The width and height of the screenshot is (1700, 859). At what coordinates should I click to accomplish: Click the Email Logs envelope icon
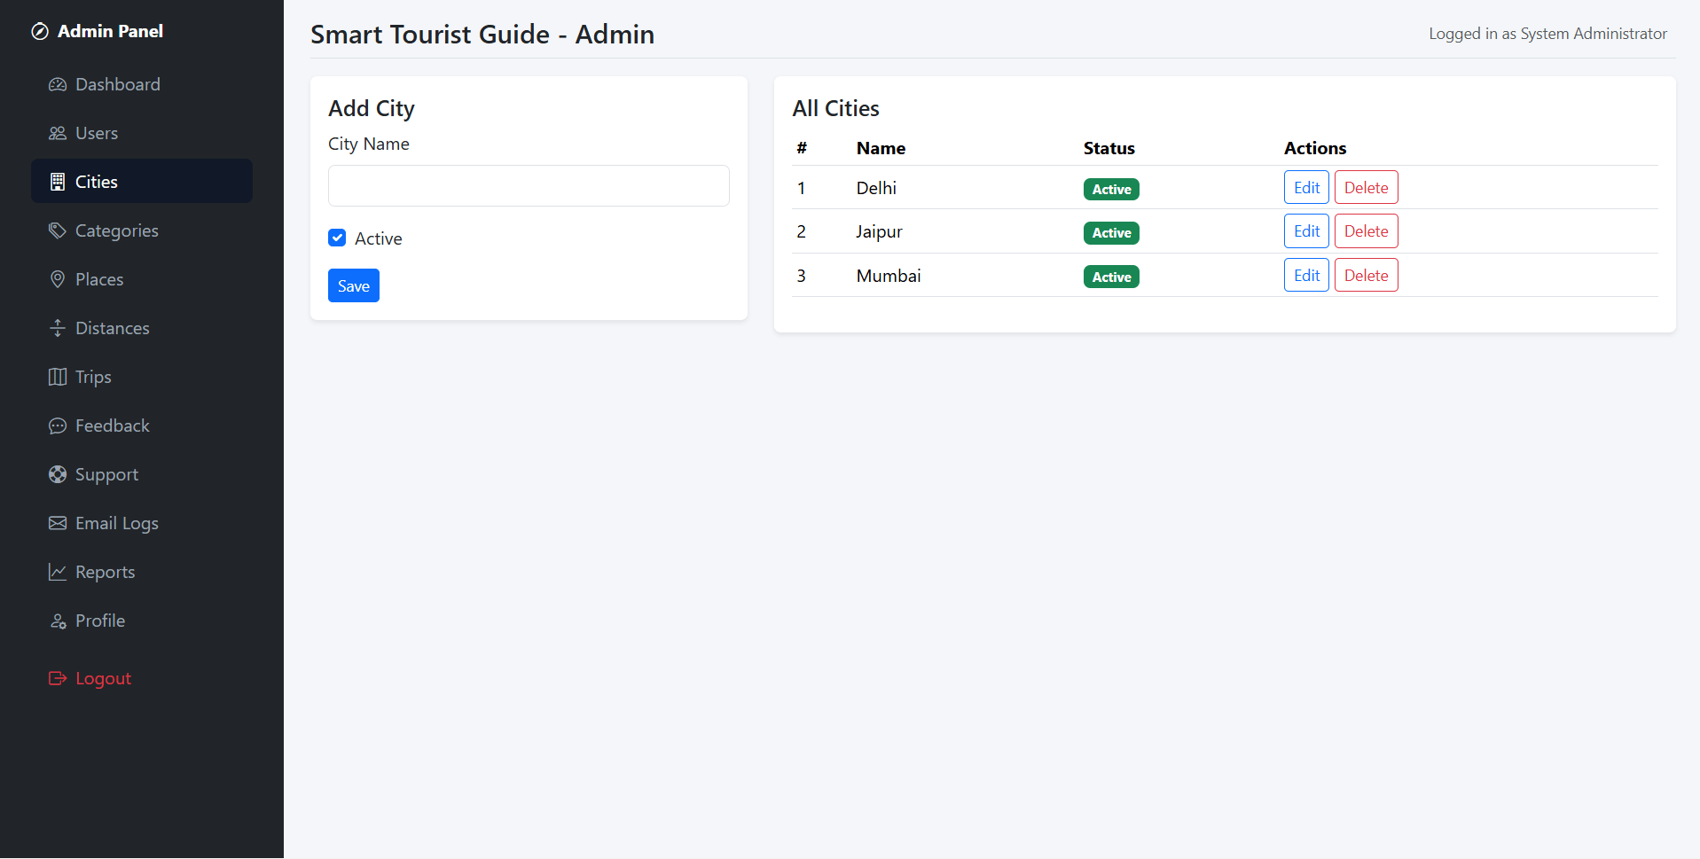coord(58,523)
